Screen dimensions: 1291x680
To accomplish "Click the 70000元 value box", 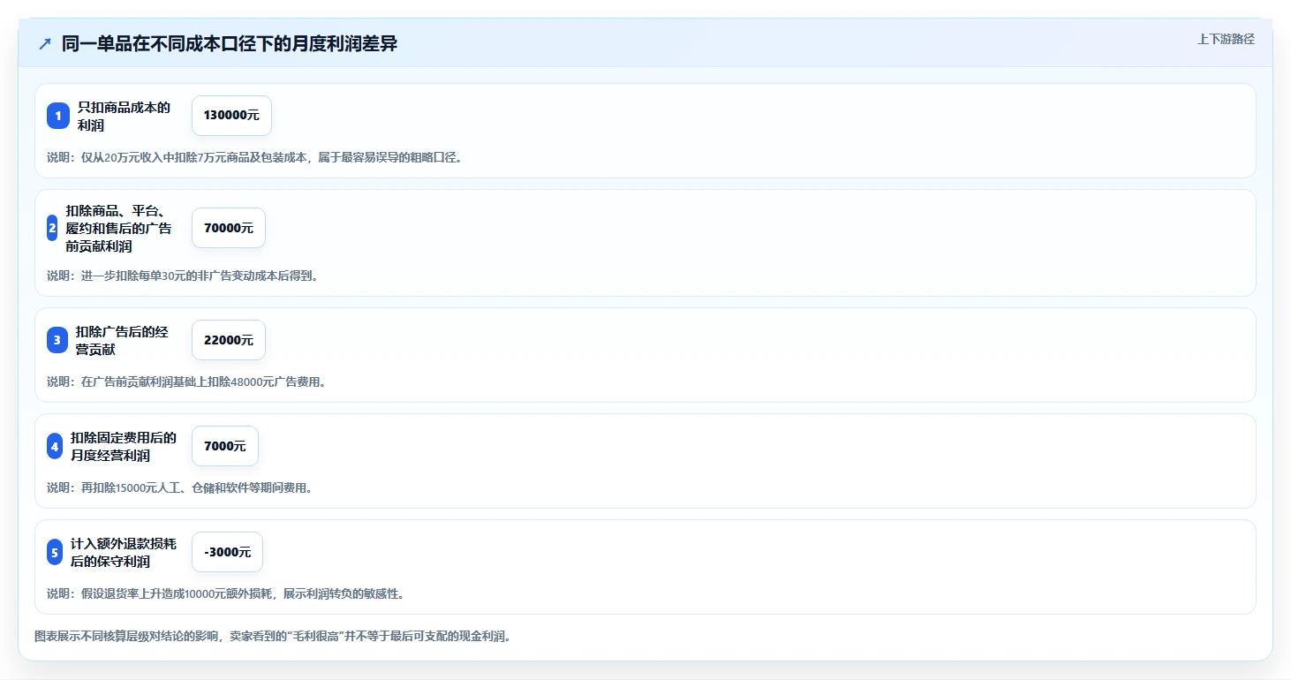I will coord(229,228).
